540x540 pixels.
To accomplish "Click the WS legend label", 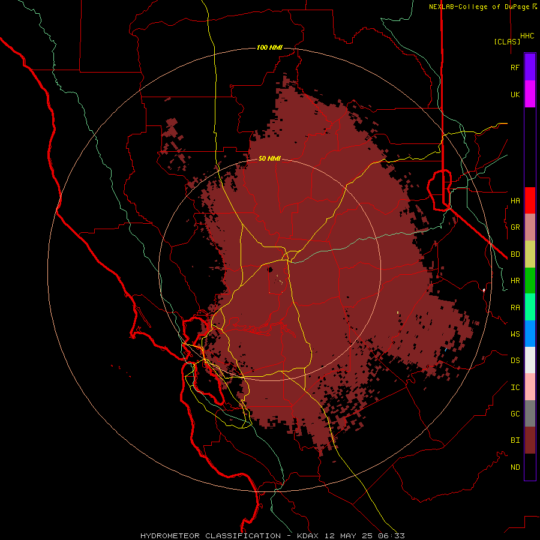I will (x=515, y=334).
